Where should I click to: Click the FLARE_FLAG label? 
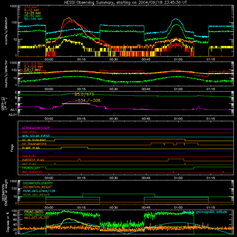pos(31,148)
